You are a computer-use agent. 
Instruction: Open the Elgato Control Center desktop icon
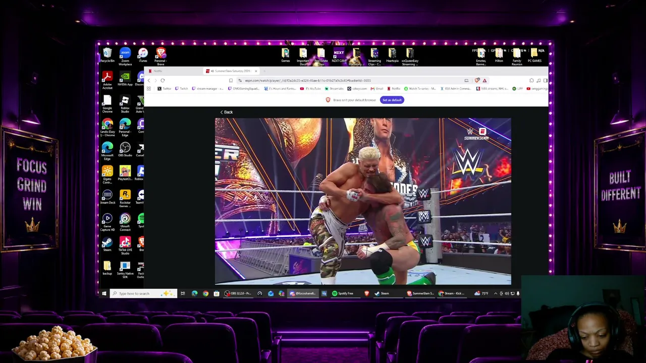tap(107, 175)
